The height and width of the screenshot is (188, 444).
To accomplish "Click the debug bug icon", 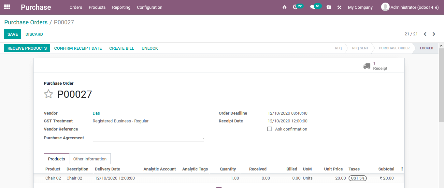I will 284,7.
